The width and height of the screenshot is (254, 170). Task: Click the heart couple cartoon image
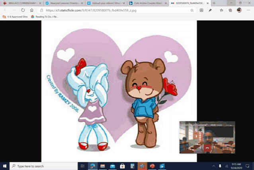tap(119, 91)
